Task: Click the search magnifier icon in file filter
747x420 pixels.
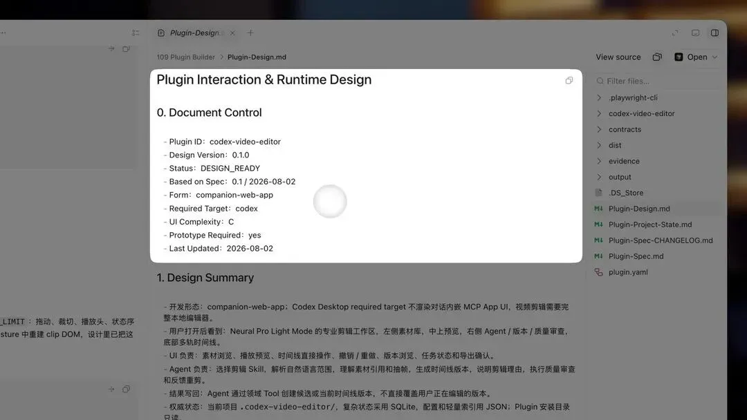Action: coord(600,81)
